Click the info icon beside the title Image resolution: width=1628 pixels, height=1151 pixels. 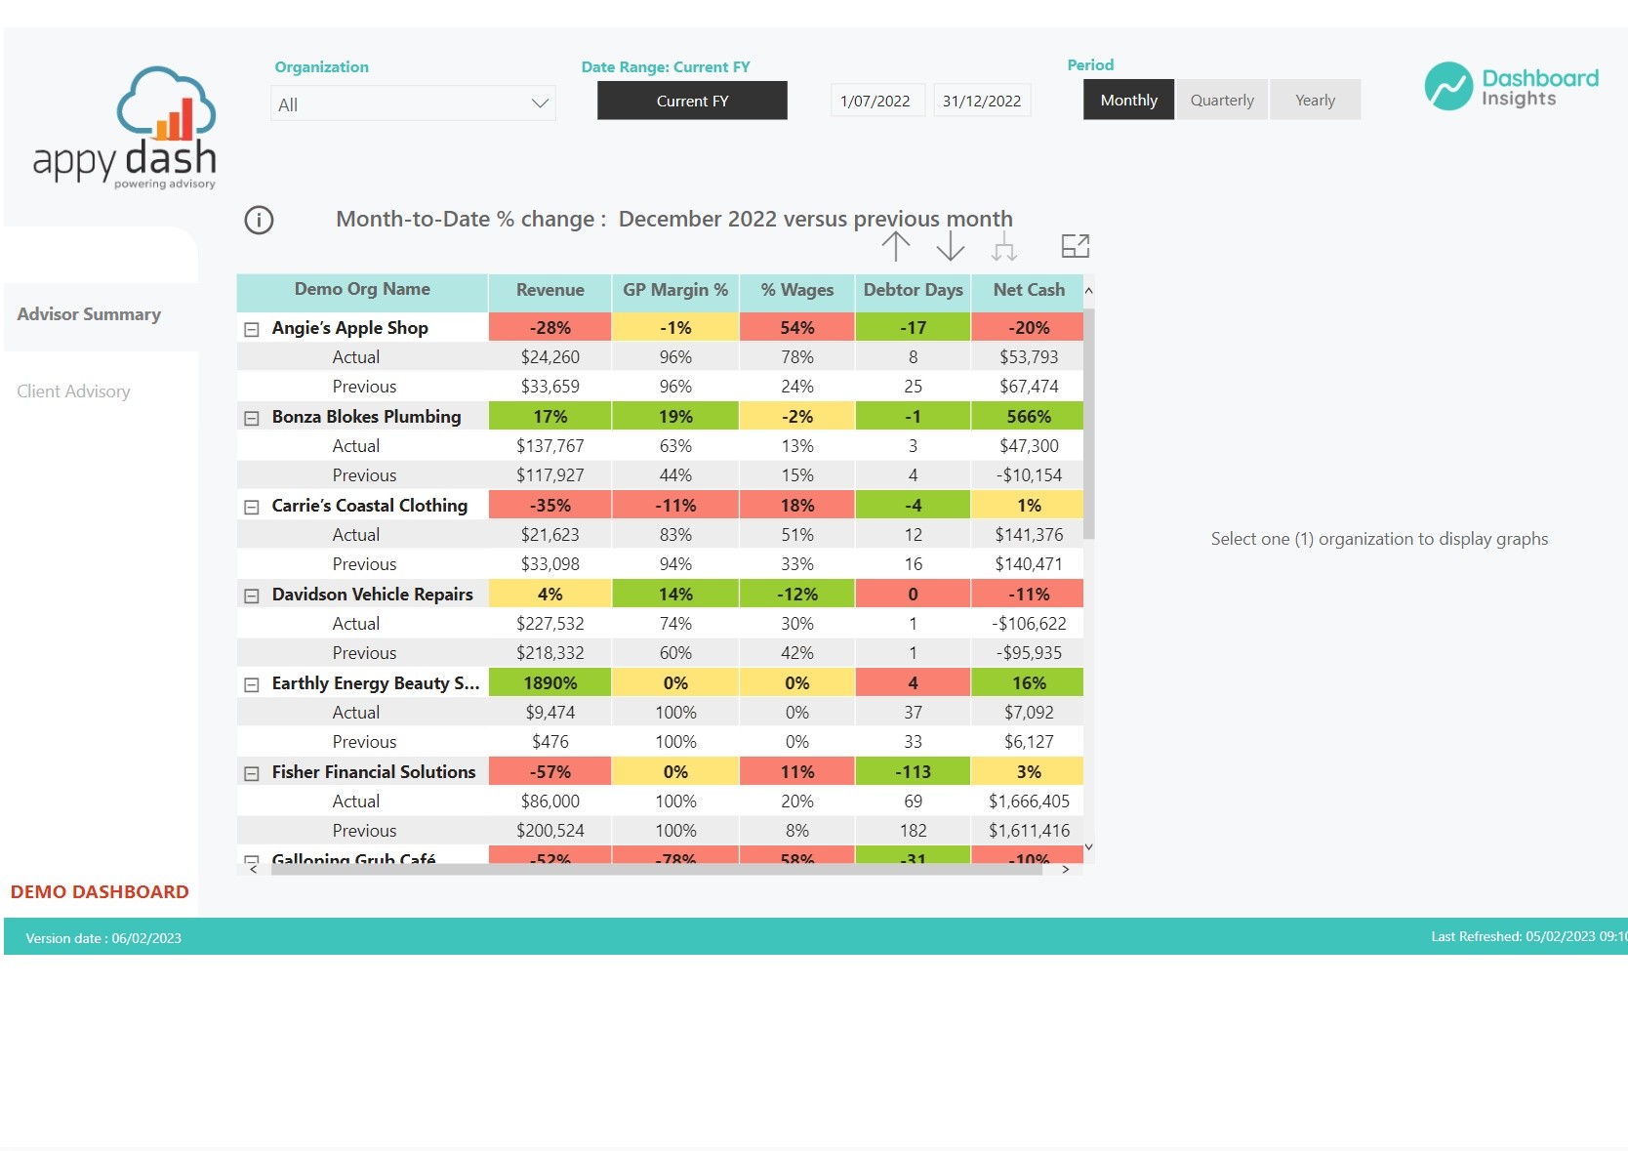click(x=259, y=220)
